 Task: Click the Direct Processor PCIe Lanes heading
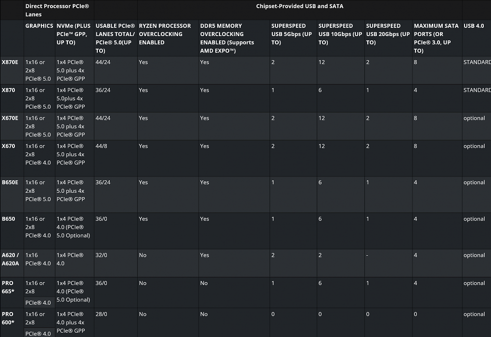point(57,10)
